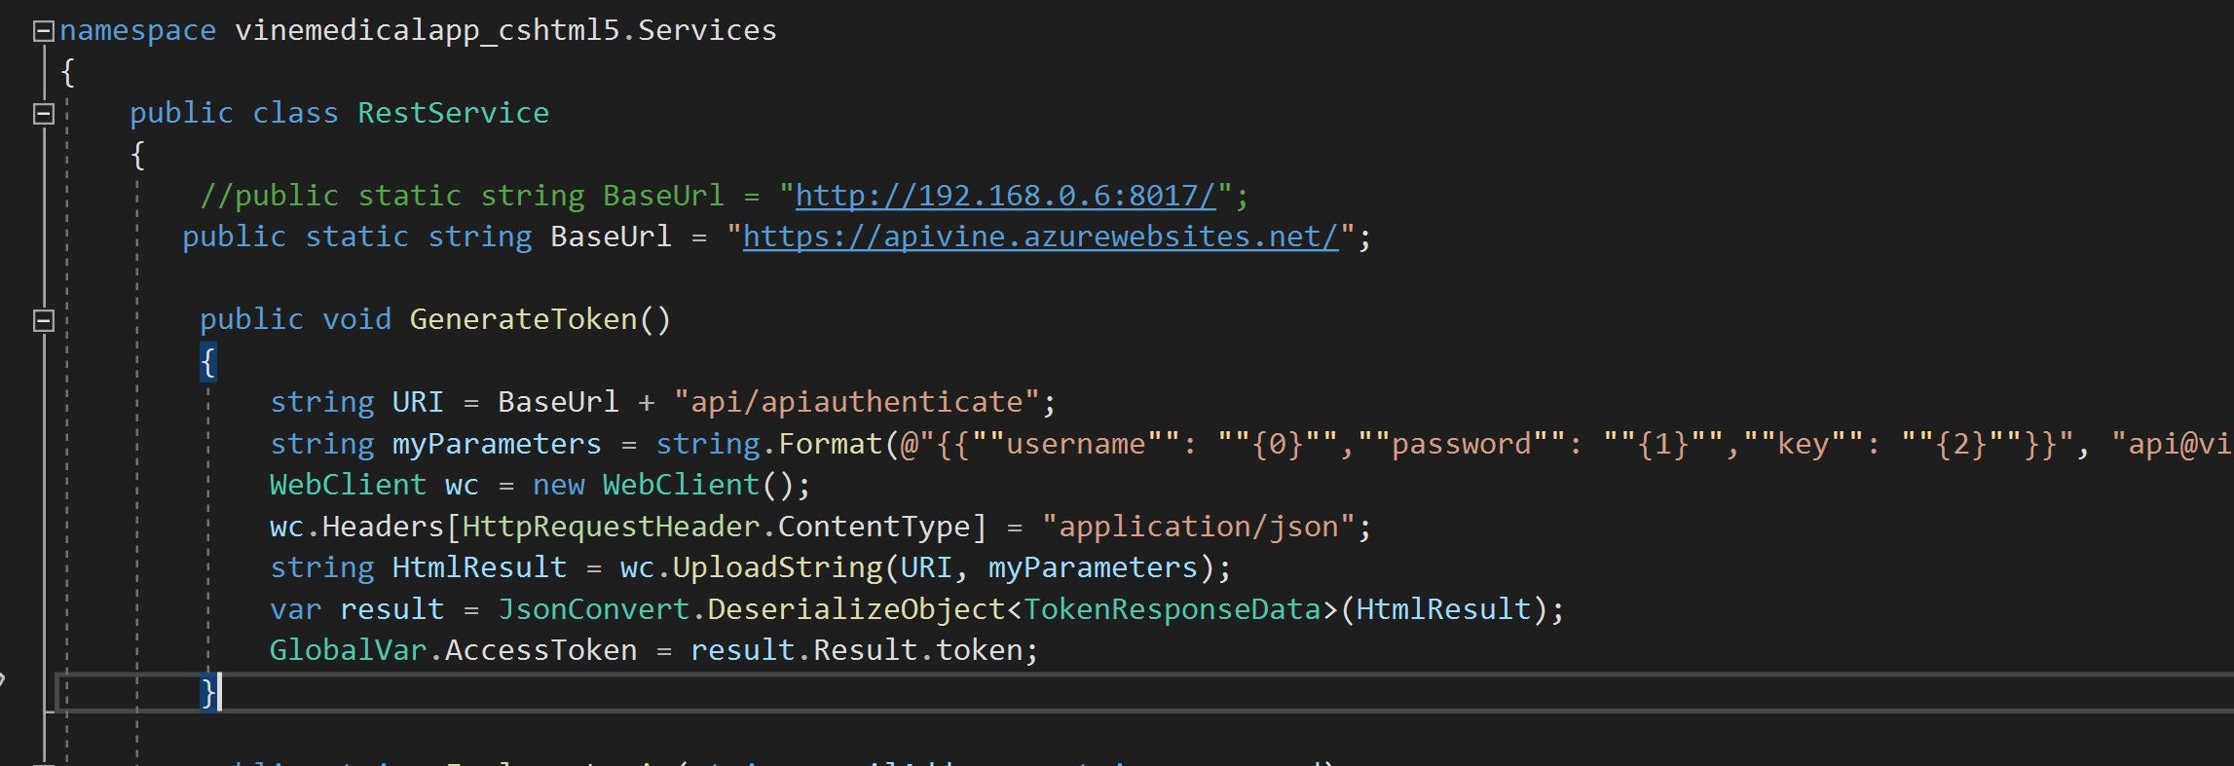This screenshot has width=2234, height=766.
Task: Click the closing brace of GenerateToken
Action: point(207,692)
